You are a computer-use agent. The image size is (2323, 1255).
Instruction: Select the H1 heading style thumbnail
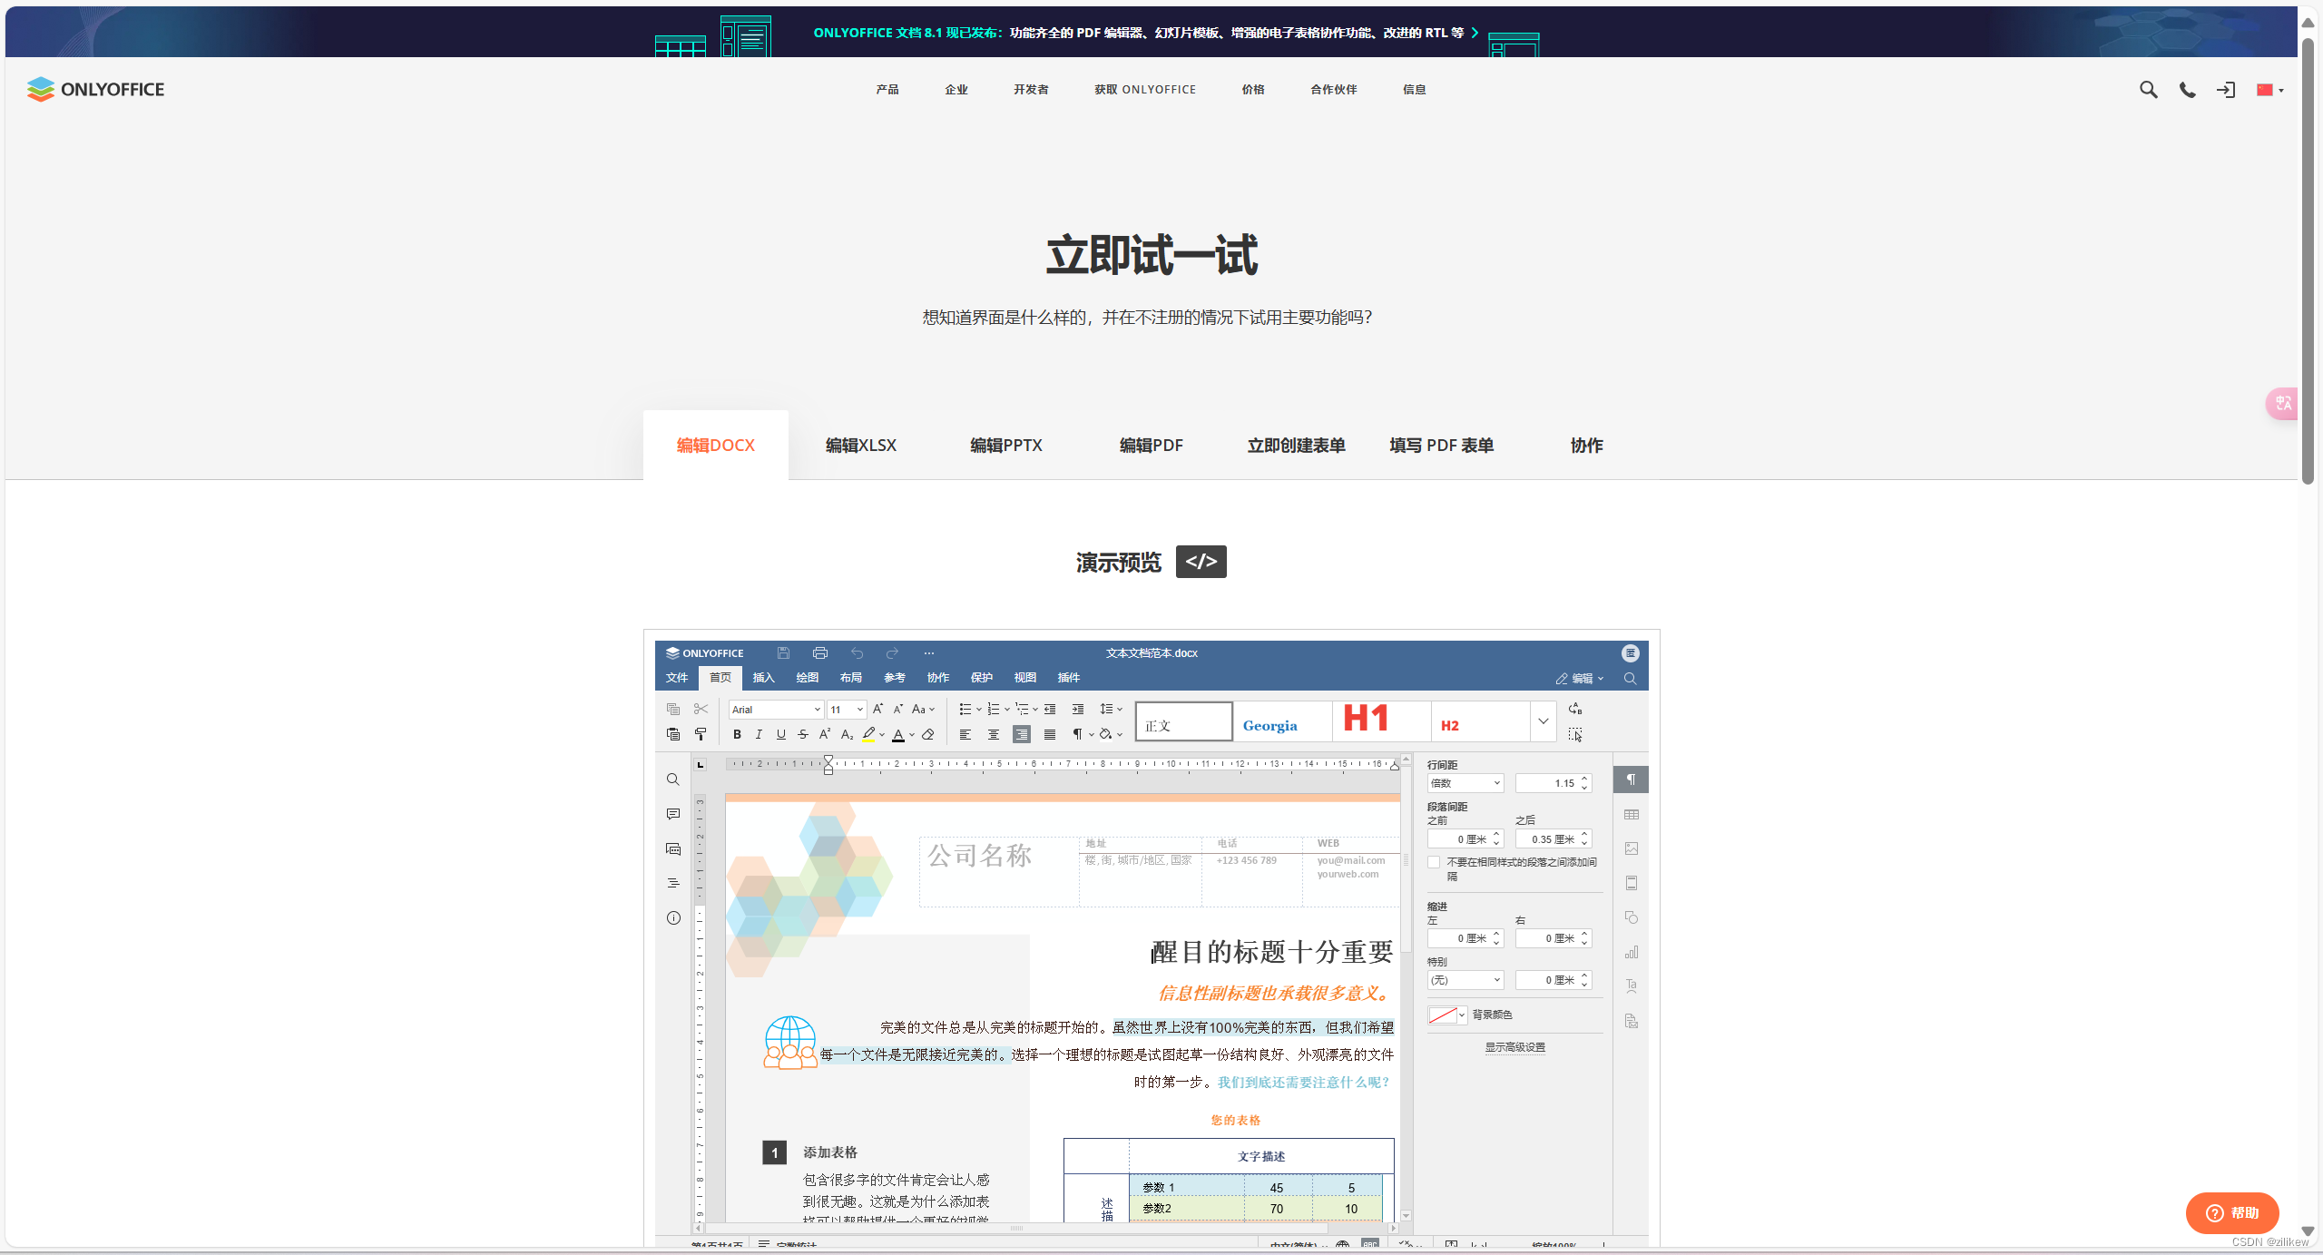coord(1381,721)
